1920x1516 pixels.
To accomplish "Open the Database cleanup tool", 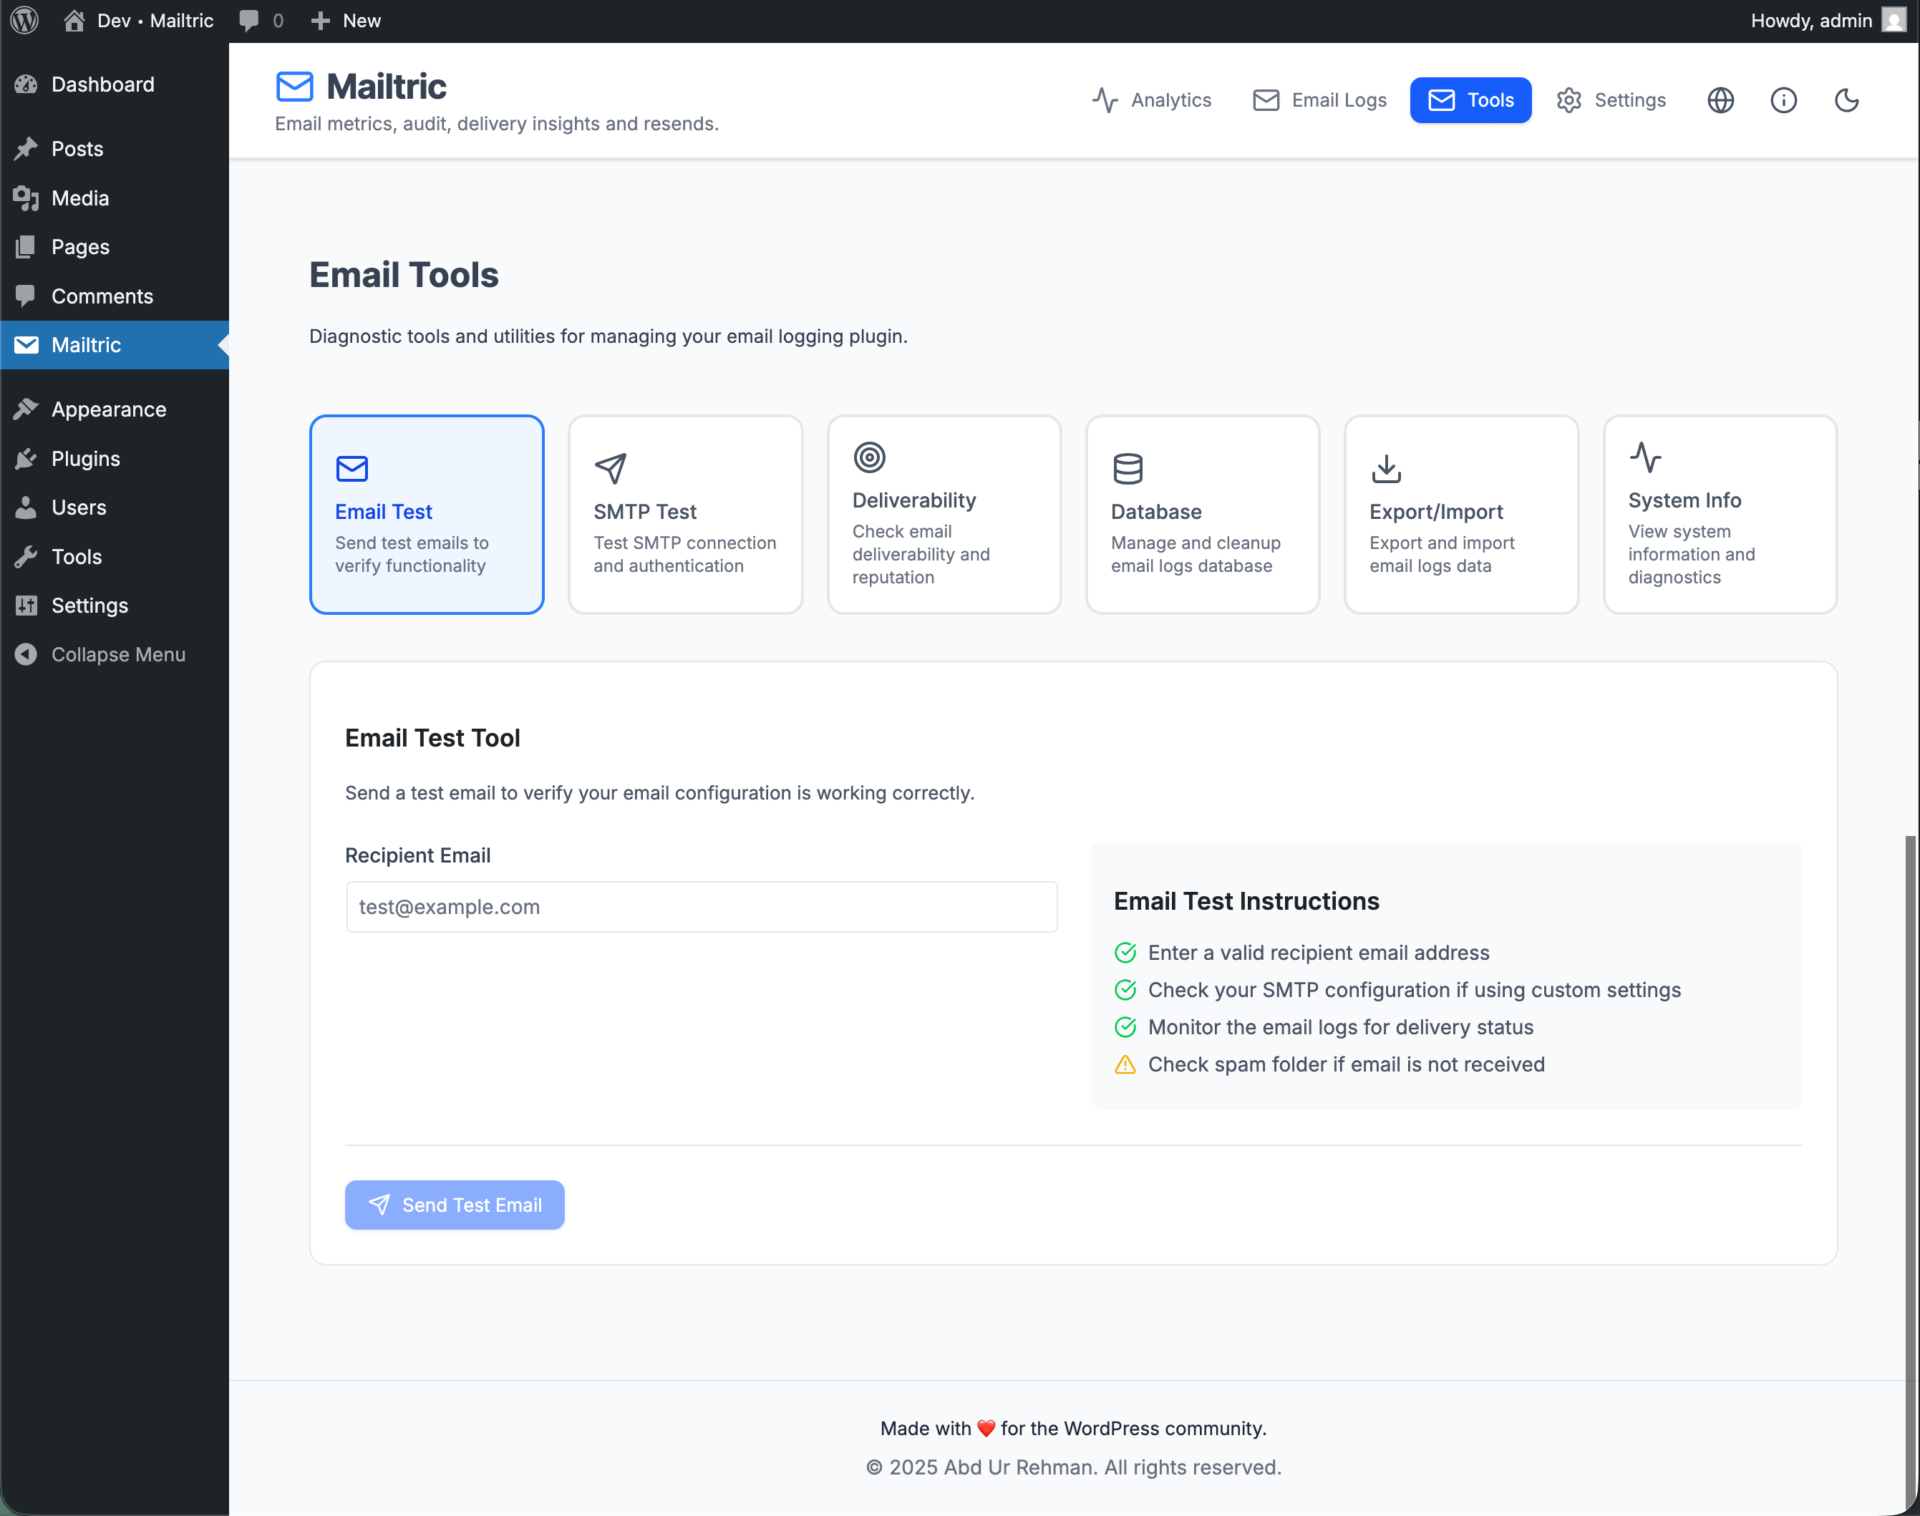I will coord(1202,515).
